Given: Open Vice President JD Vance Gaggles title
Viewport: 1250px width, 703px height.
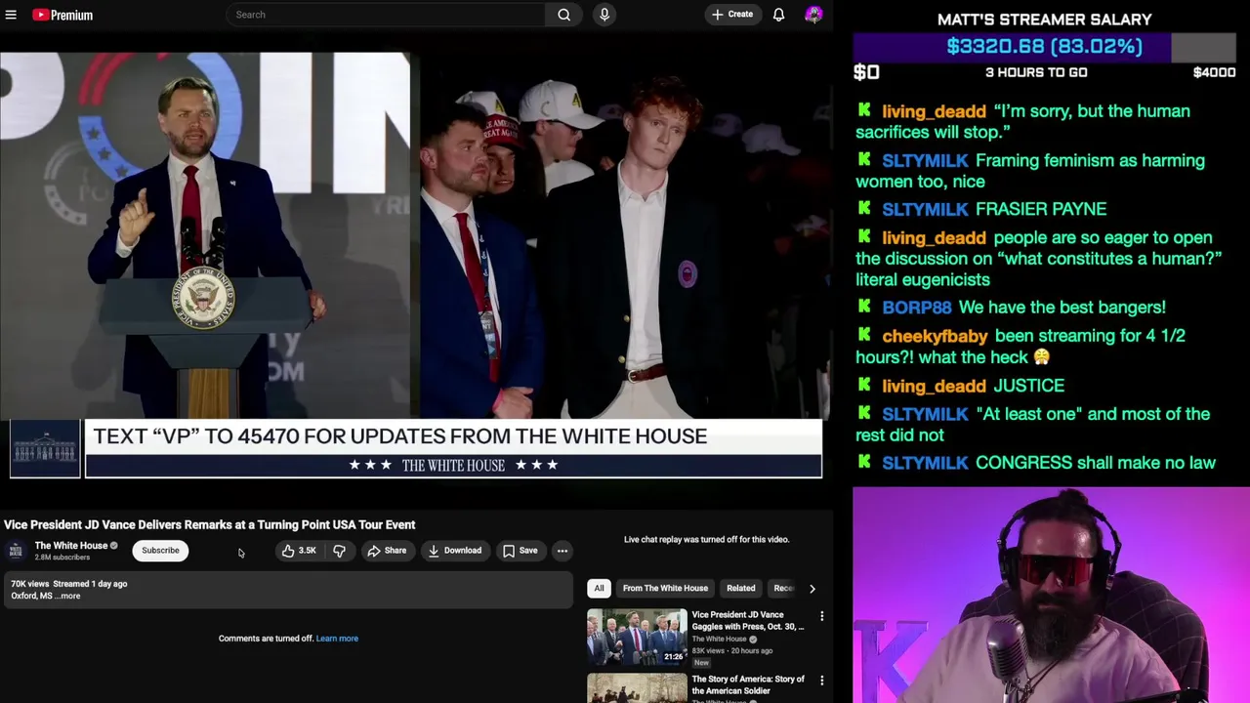Looking at the screenshot, I should pos(747,621).
